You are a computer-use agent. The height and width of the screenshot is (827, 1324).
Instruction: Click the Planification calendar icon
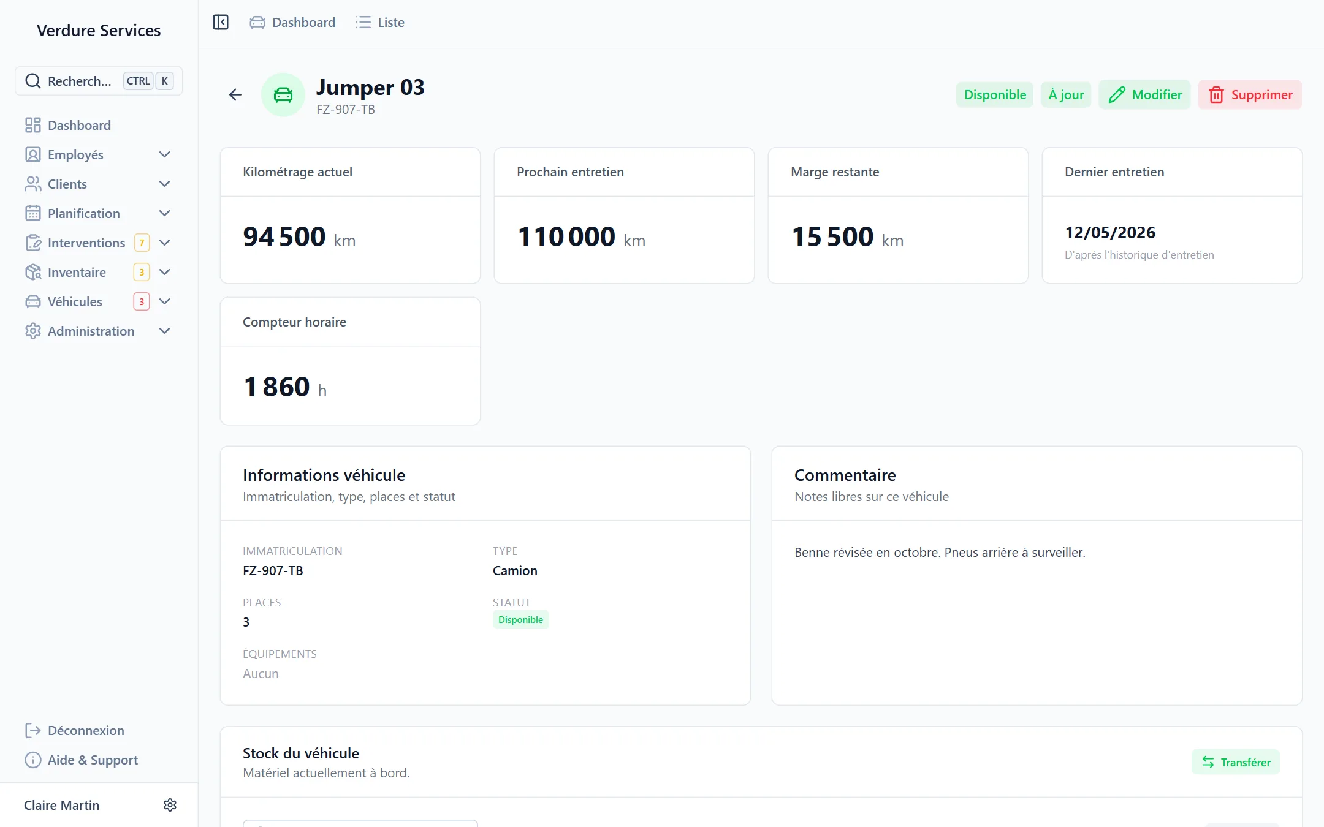pos(33,213)
